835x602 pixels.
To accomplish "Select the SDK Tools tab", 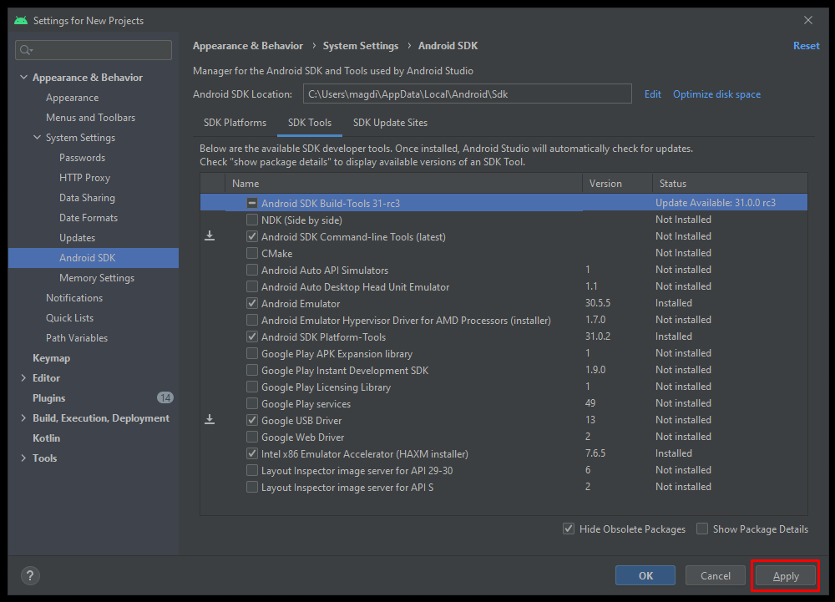I will point(310,123).
